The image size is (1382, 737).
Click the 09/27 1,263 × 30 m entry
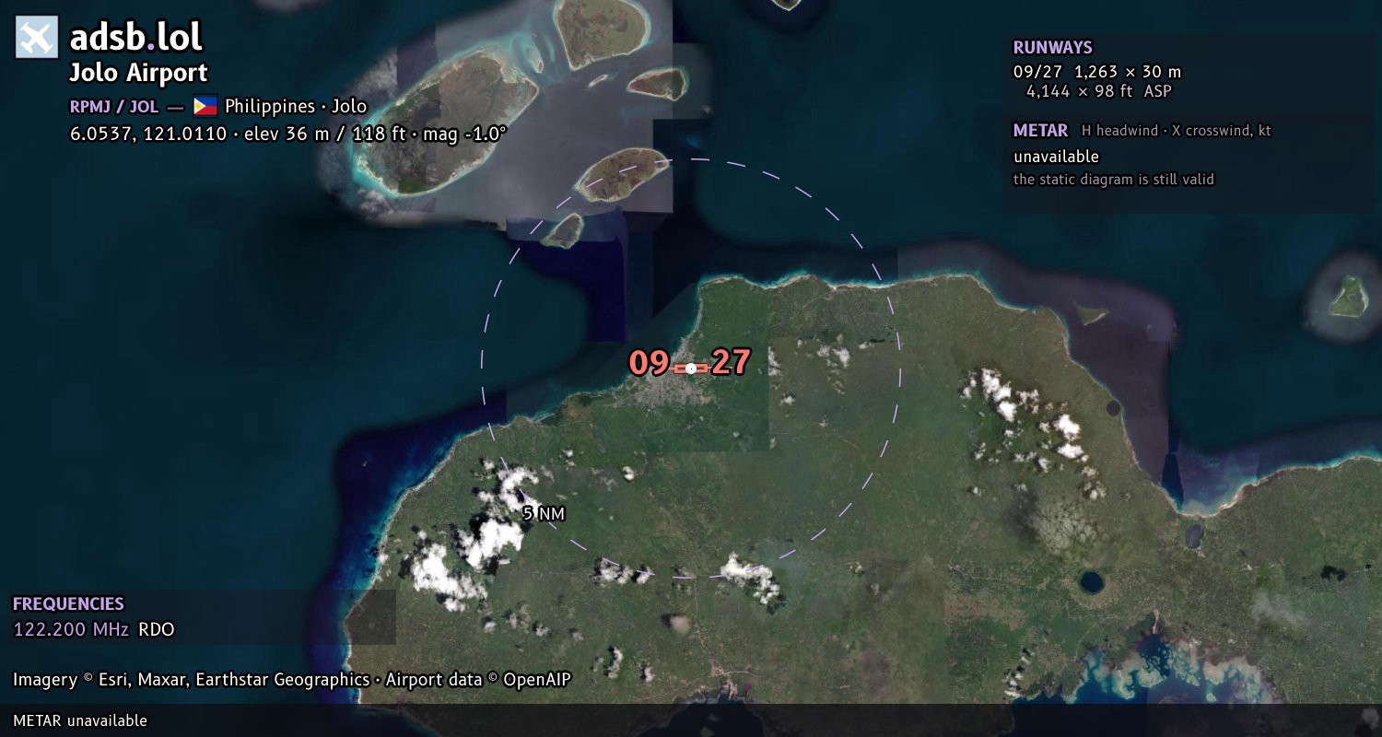tap(1097, 71)
